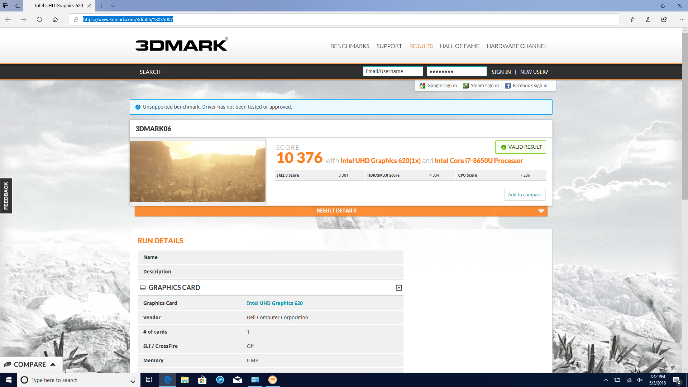This screenshot has height=387, width=688.
Task: Open the favorites star icon
Action: (633, 19)
